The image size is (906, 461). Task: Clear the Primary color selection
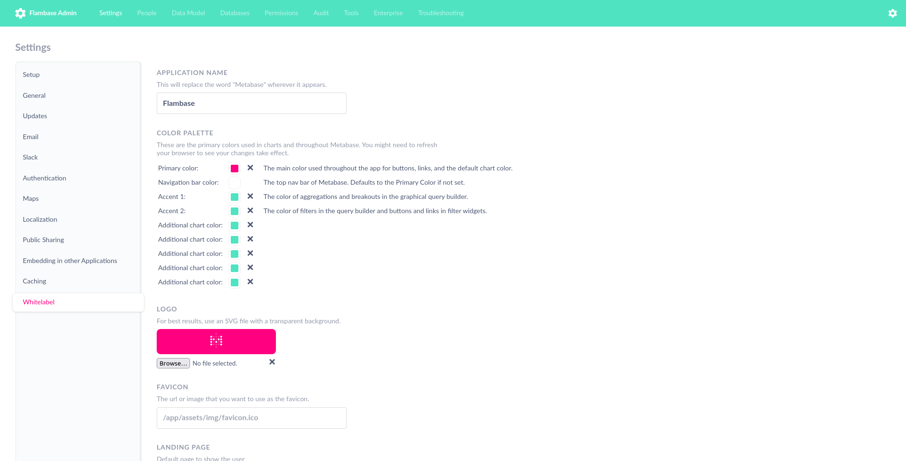click(x=250, y=168)
